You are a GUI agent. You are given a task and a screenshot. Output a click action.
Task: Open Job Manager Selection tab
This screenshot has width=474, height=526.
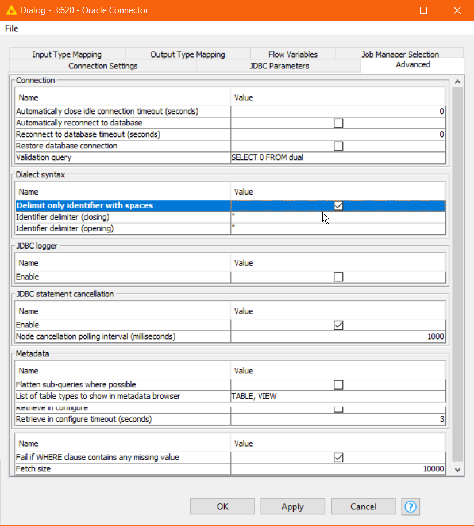pos(400,54)
